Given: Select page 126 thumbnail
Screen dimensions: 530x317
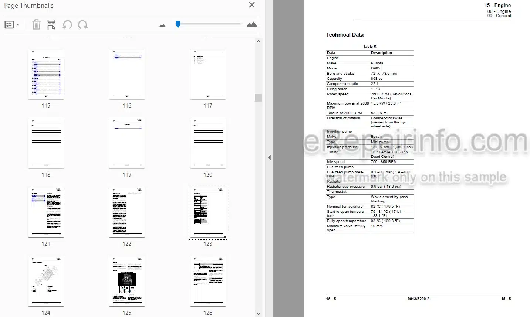Looking at the screenshot, I should click(x=208, y=282).
